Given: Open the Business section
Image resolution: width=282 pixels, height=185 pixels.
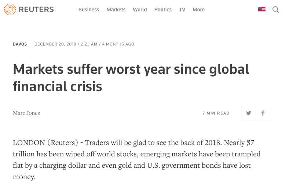Looking at the screenshot, I should click(x=89, y=10).
